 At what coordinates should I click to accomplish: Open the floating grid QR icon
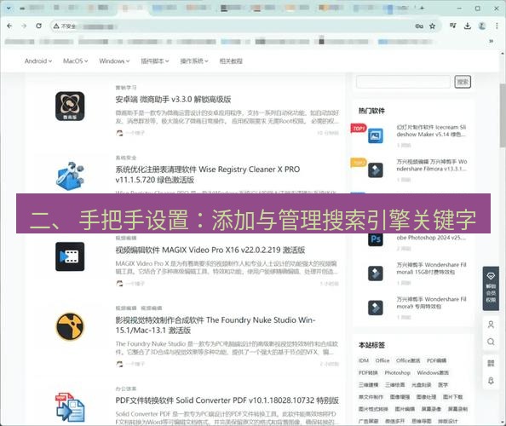pos(491,364)
